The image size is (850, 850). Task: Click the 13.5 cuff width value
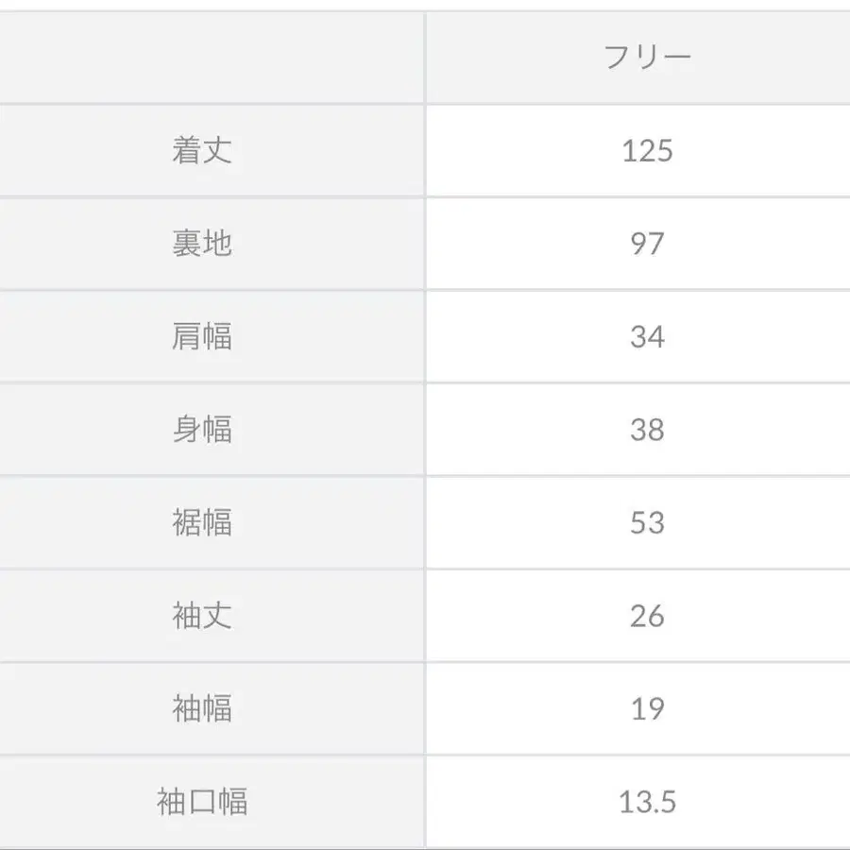click(647, 802)
